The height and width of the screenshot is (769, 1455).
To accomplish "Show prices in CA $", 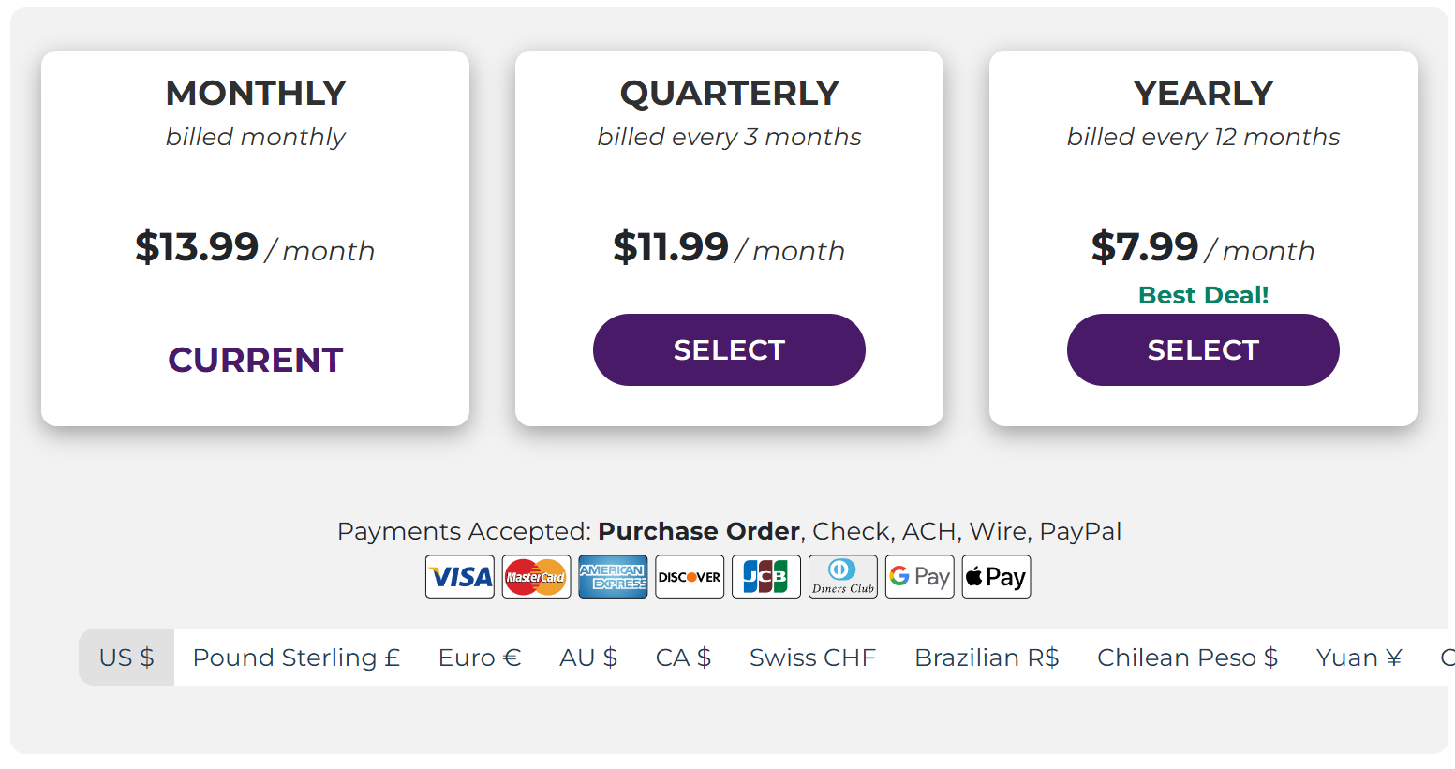I will tap(683, 658).
